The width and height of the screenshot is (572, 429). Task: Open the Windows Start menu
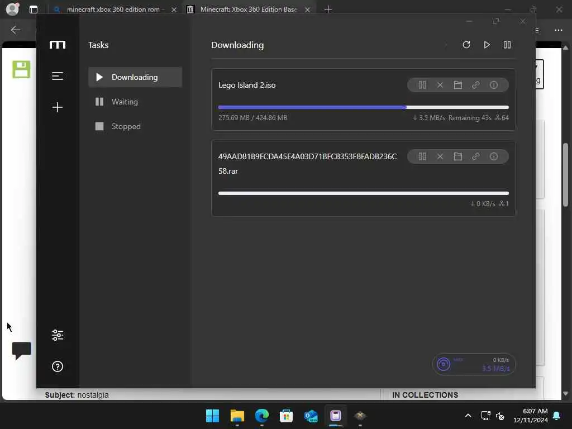(x=212, y=416)
